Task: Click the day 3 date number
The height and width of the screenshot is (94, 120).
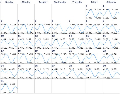Action: click(2, 21)
